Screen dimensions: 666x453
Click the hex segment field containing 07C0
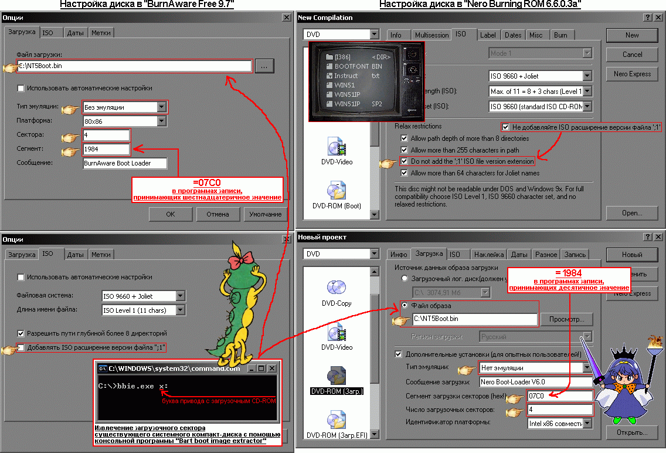[559, 396]
